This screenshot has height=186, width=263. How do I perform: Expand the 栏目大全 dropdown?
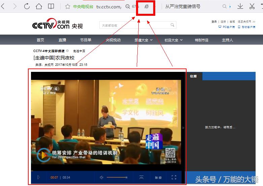(x=173, y=40)
